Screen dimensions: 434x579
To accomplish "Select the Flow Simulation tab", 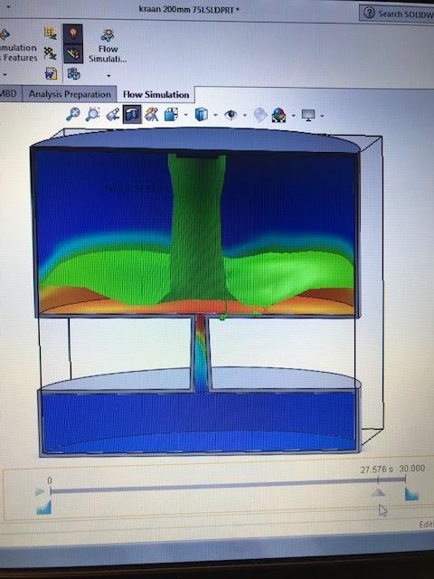I will (156, 94).
